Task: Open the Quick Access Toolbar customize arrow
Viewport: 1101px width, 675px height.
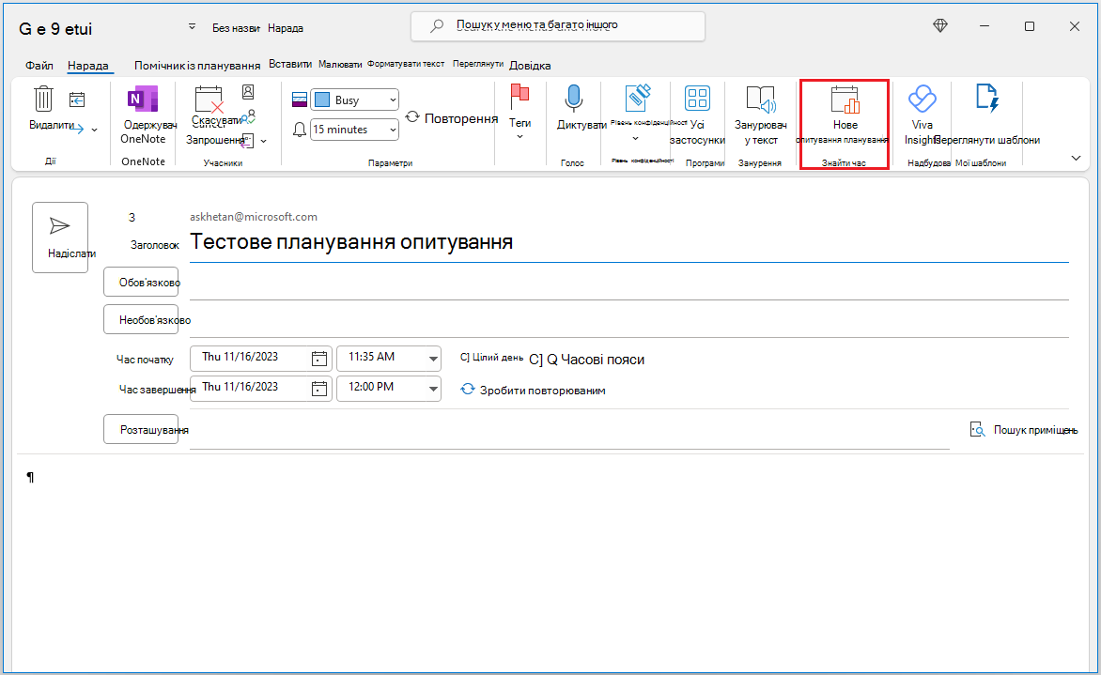Action: coord(192,27)
